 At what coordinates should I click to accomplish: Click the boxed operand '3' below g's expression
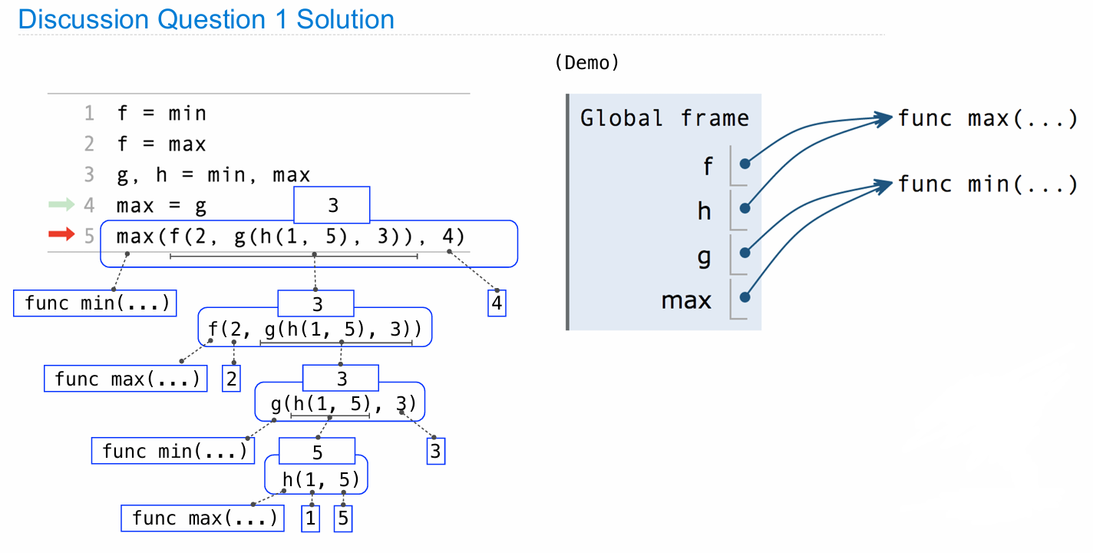[436, 451]
